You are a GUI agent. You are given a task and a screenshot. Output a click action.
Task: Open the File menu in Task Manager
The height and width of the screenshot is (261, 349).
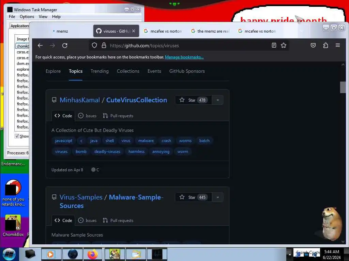tap(12, 17)
